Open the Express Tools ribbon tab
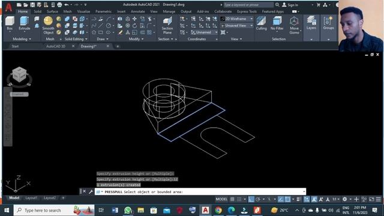Image resolution: width=384 pixels, height=216 pixels. 247,11
